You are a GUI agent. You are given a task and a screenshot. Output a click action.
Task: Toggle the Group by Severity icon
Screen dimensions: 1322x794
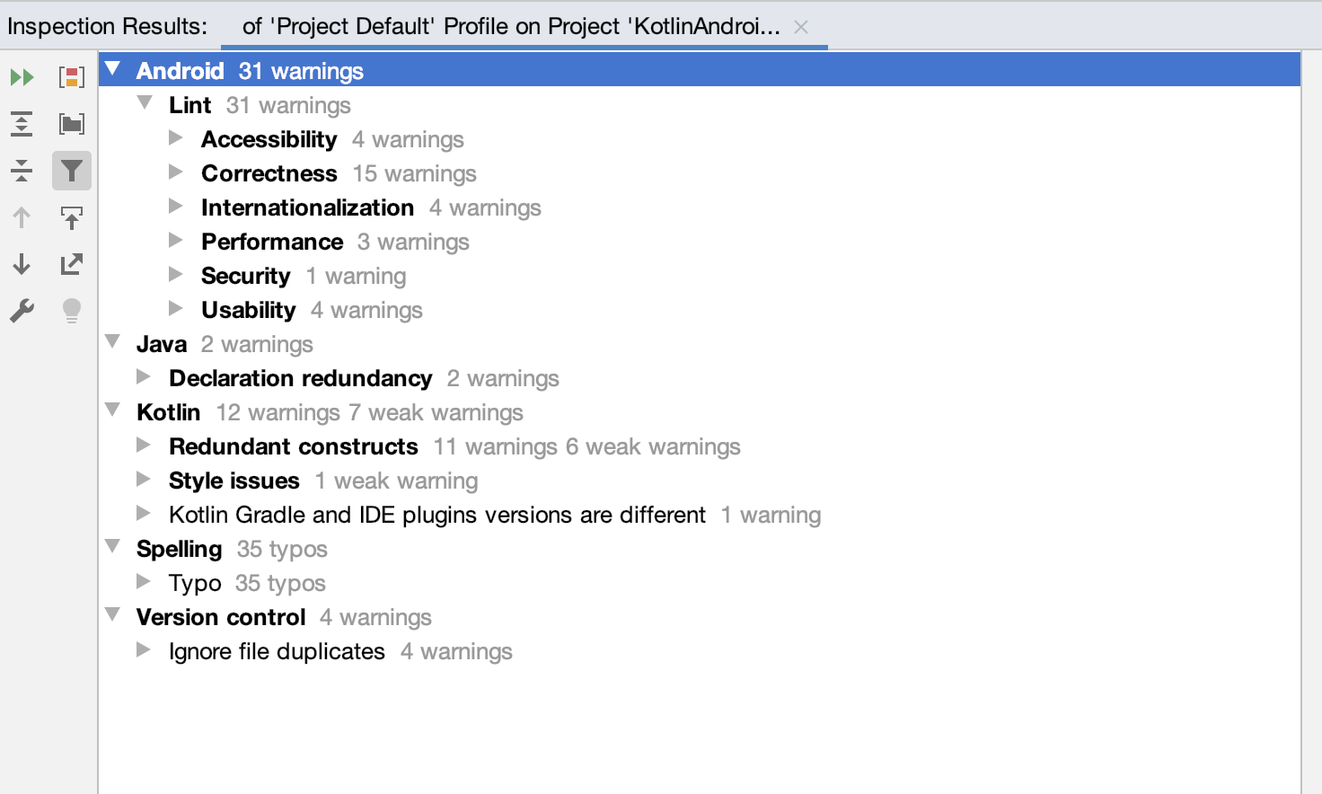[x=72, y=77]
